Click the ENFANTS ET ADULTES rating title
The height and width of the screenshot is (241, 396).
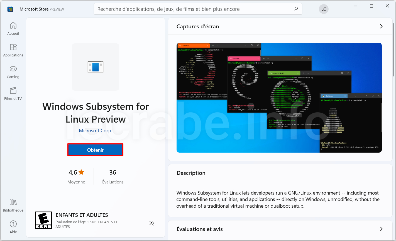[x=82, y=215]
